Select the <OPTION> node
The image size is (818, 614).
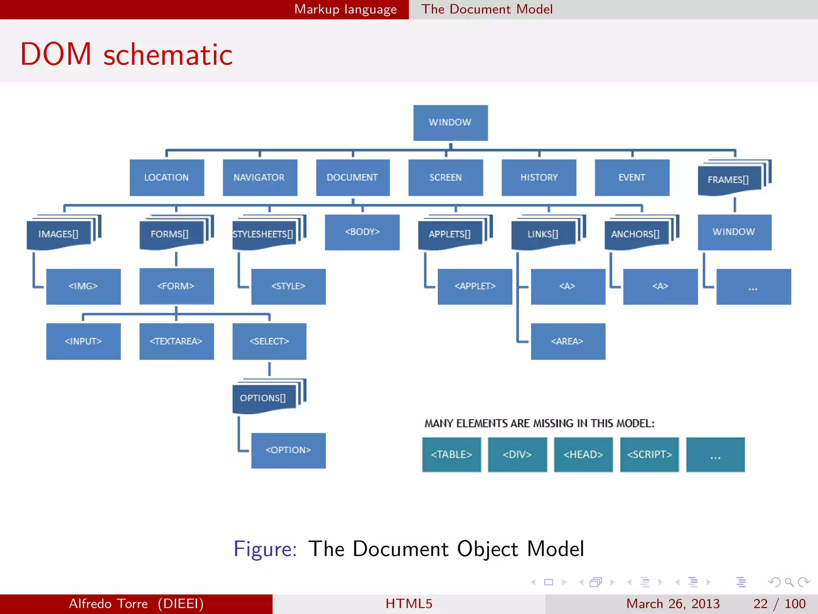[x=288, y=451]
